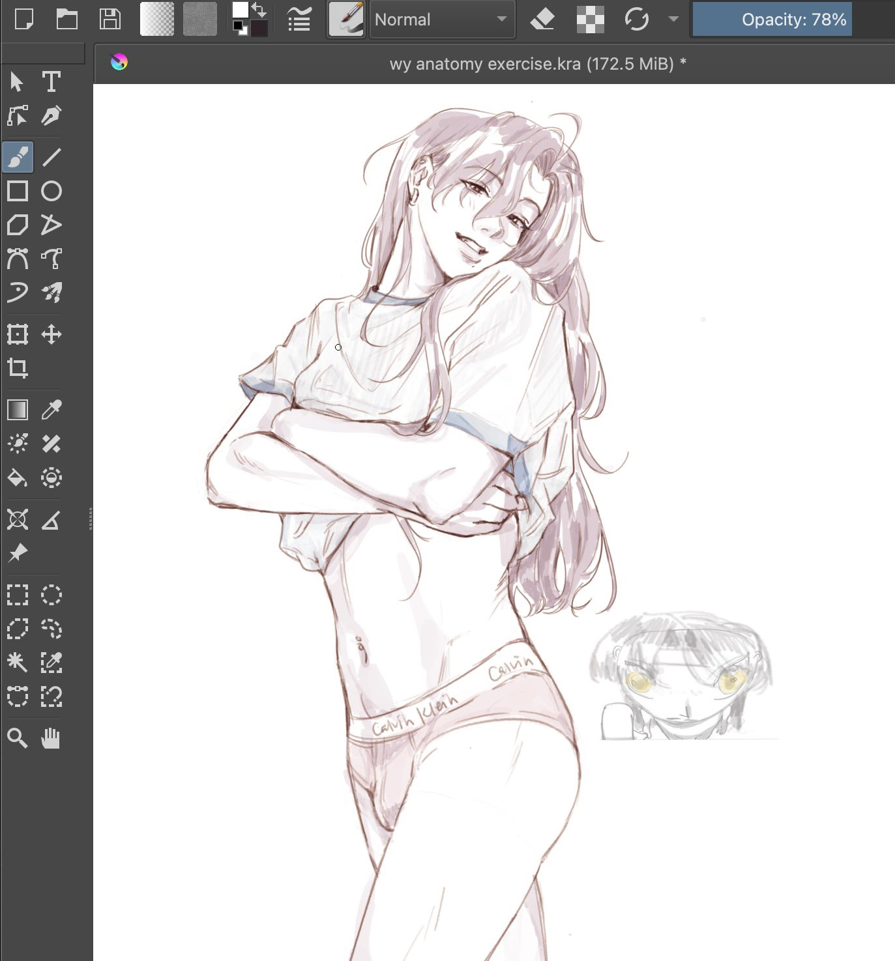Activate the Move tool
Image resolution: width=895 pixels, height=961 pixels.
[51, 335]
